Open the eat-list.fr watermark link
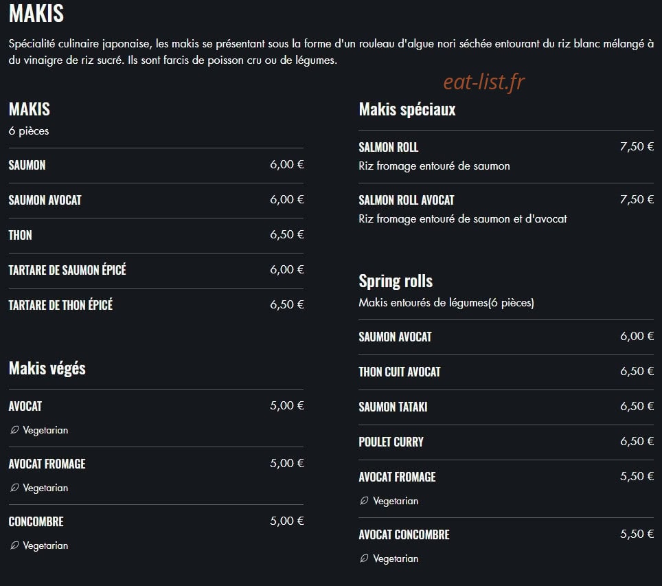 click(484, 82)
